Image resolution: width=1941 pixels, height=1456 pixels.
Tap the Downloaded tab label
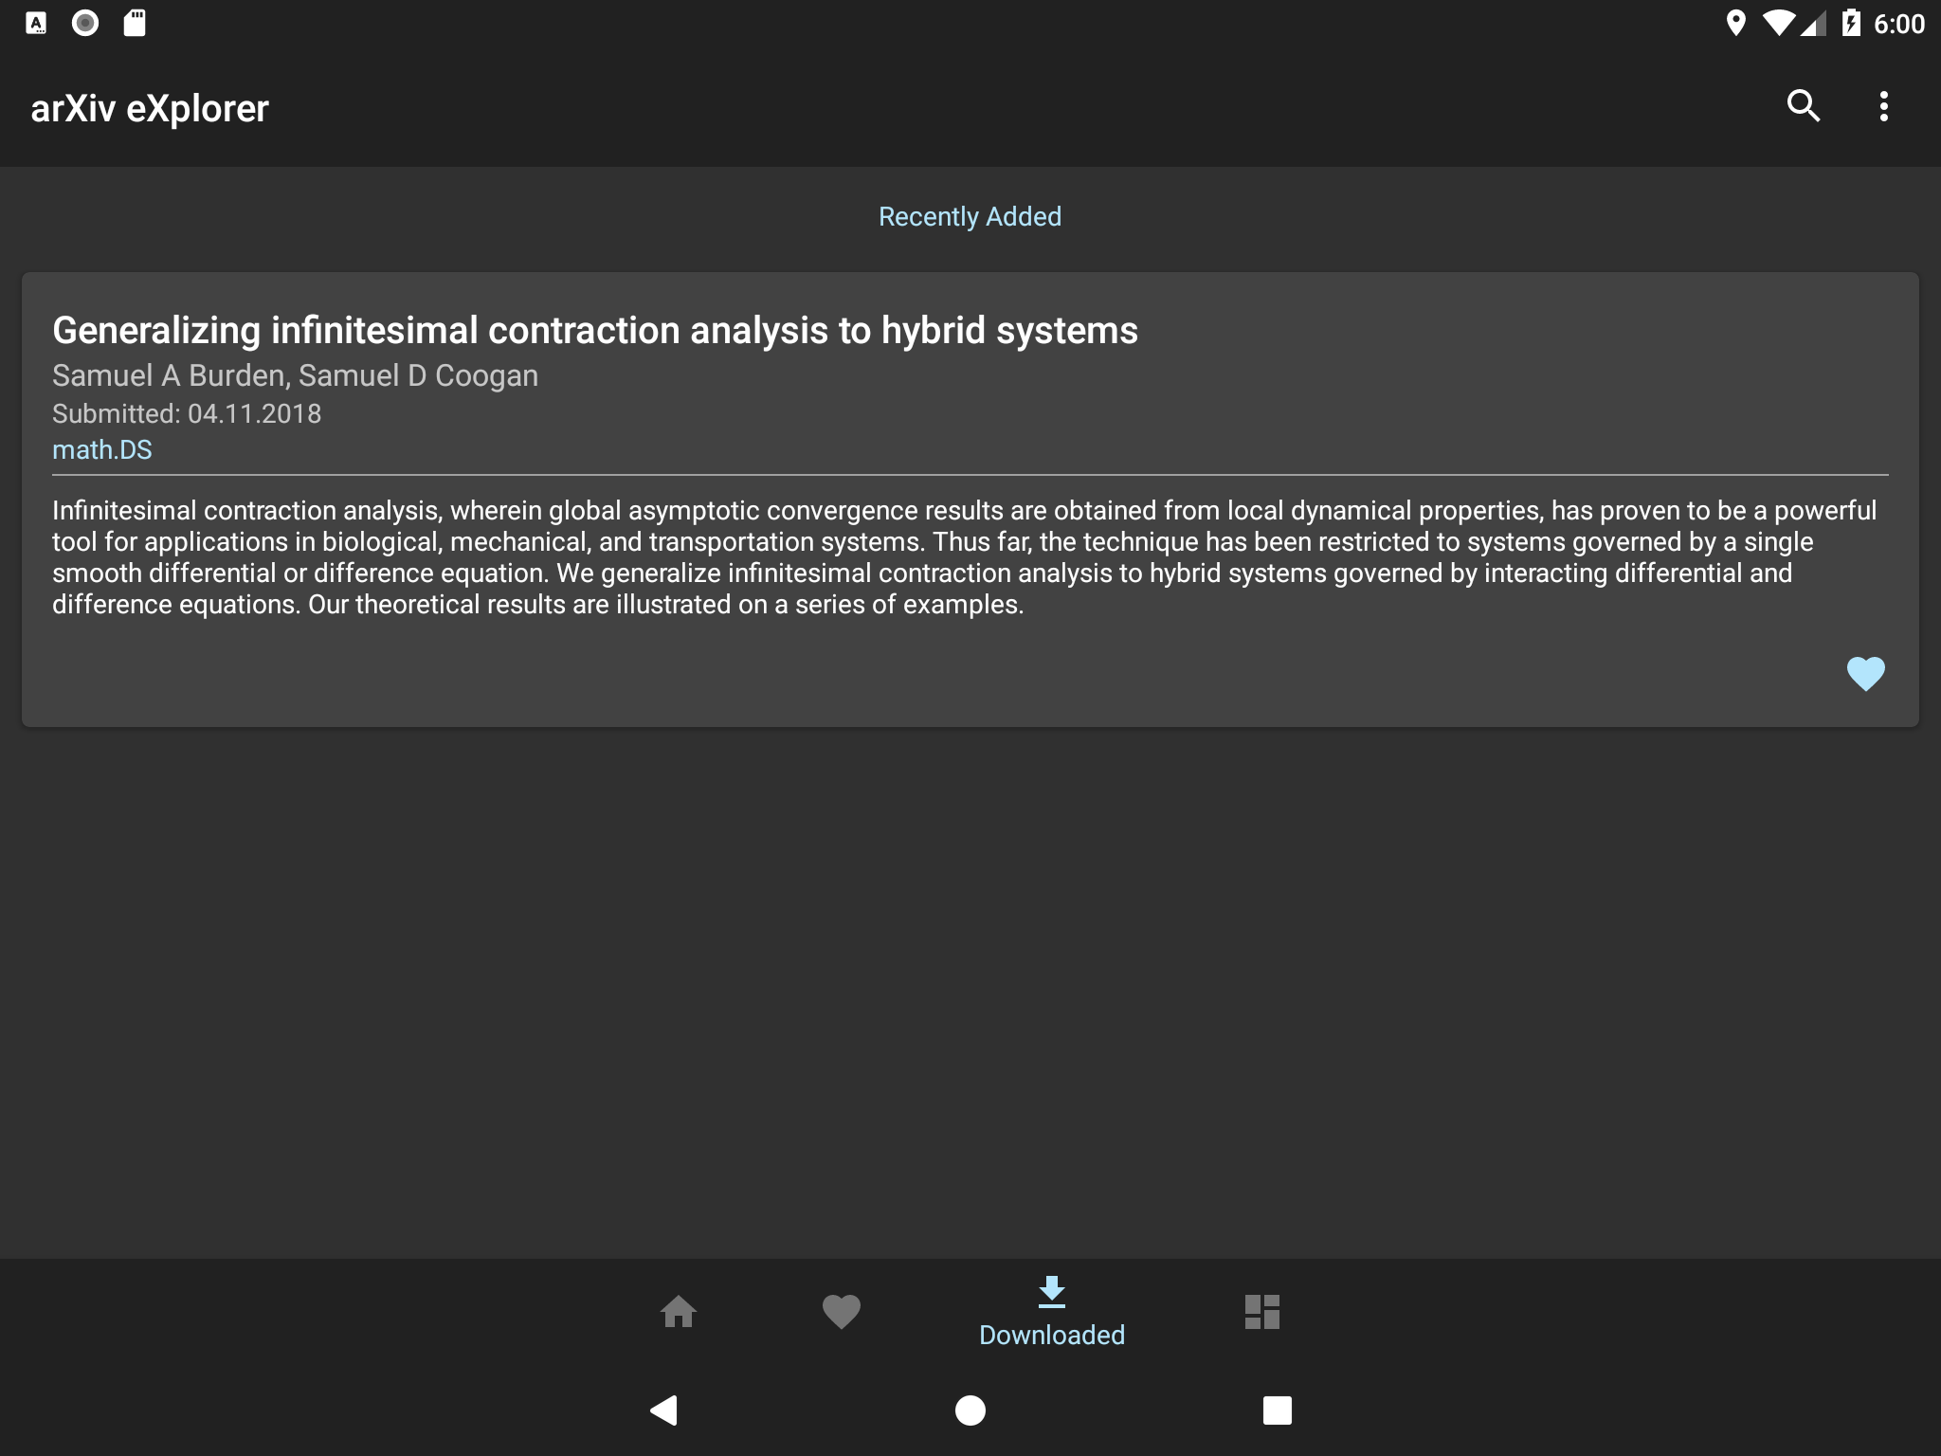coord(1051,1335)
